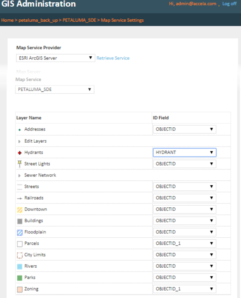Click the Retrieve Service link
The image size is (241, 298).
tap(113, 58)
